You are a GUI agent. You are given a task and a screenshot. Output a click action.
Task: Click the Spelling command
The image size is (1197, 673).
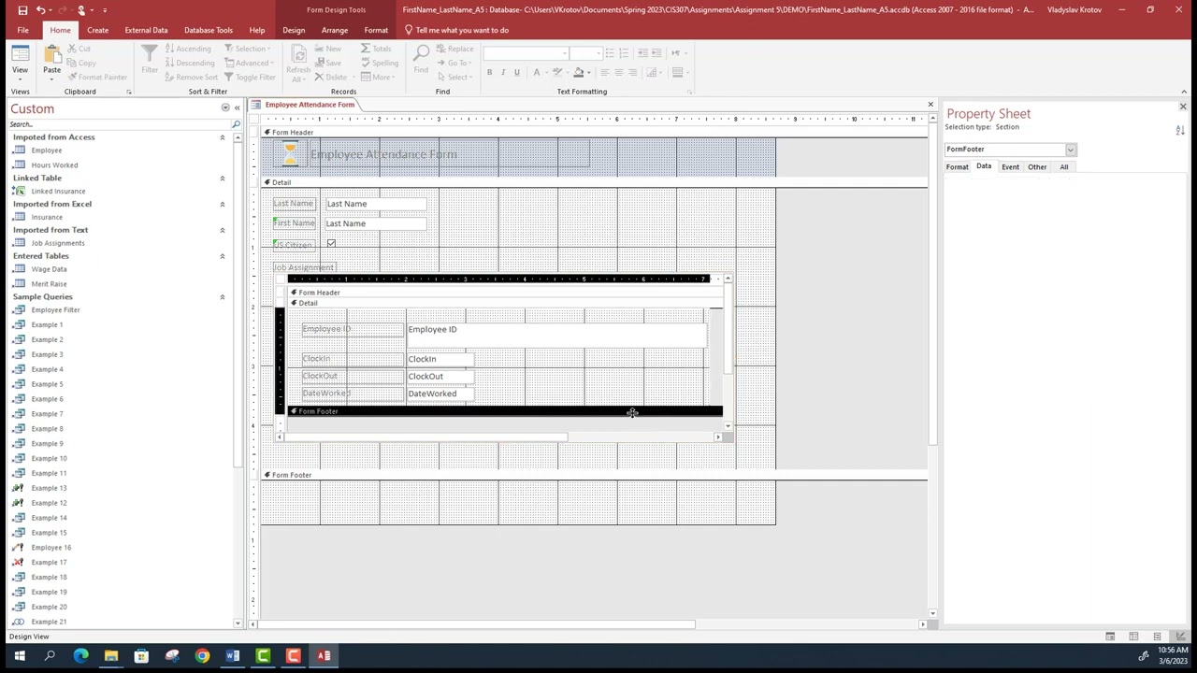pyautogui.click(x=380, y=63)
